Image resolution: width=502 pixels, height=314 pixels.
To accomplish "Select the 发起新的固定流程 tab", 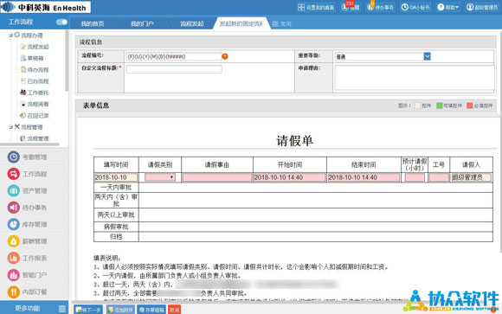I will click(x=241, y=23).
